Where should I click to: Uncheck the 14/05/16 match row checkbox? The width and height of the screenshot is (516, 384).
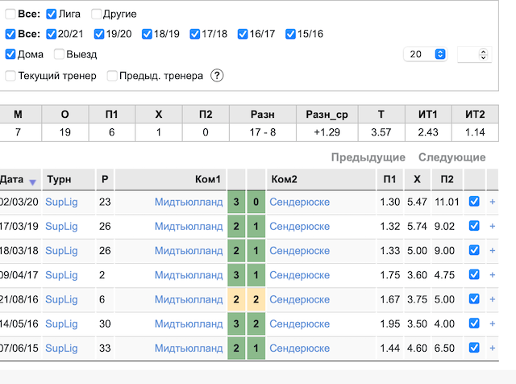click(474, 323)
